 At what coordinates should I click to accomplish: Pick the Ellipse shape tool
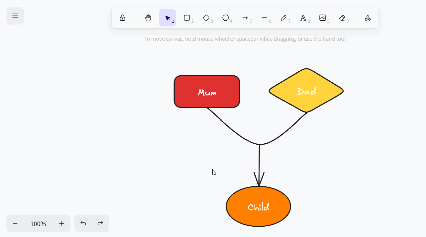point(226,18)
